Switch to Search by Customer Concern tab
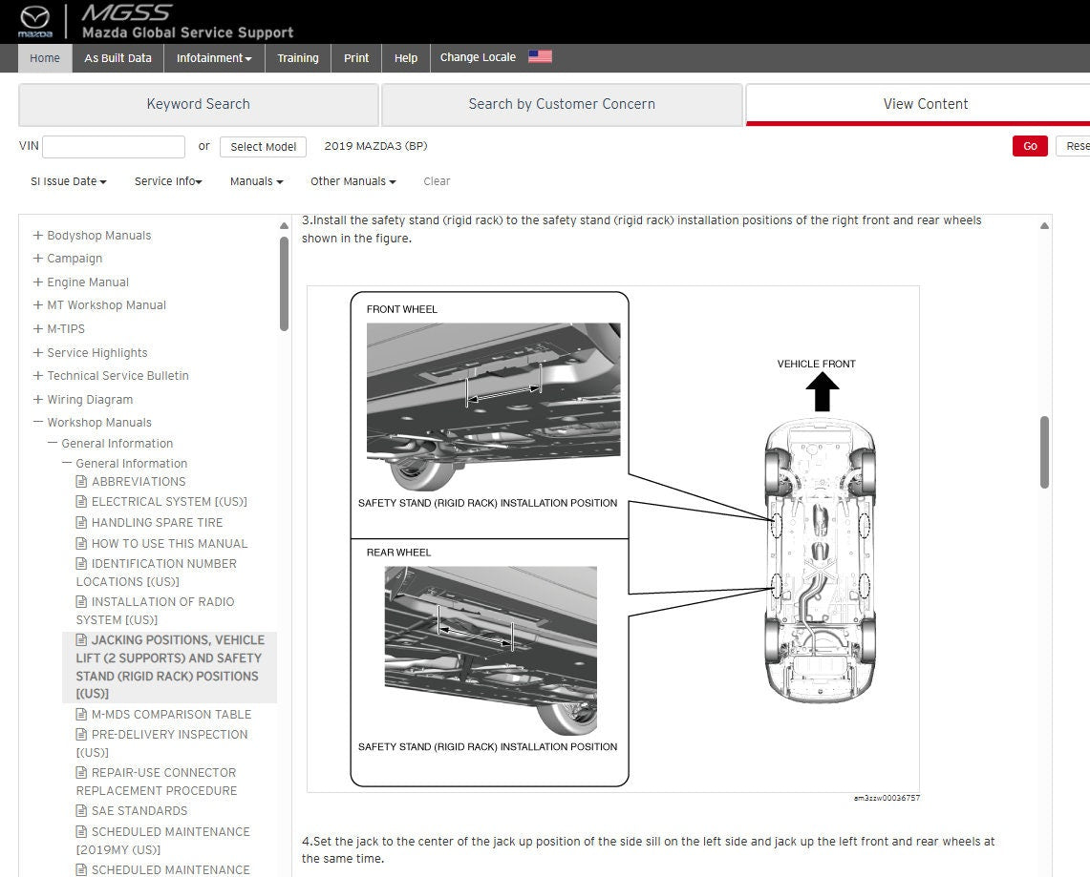Viewport: 1090px width, 877px height. tap(562, 104)
